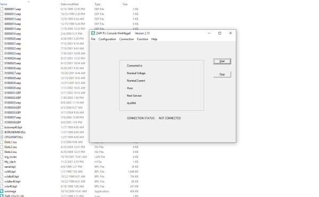Select the file name 01000037.eep
This screenshot has height=197, width=319.
pyautogui.click(x=13, y=117)
